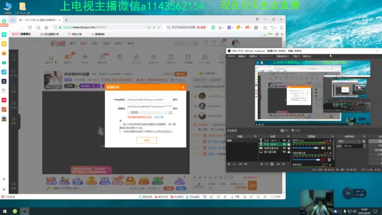Bookmark page with star icon

tap(47, 27)
